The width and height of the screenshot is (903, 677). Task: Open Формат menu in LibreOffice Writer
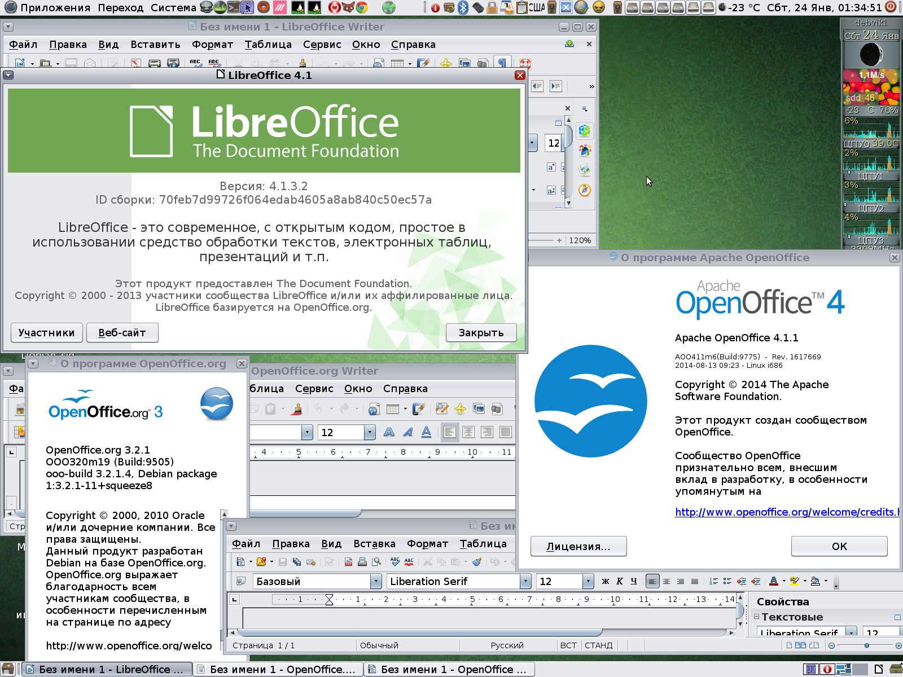[212, 45]
